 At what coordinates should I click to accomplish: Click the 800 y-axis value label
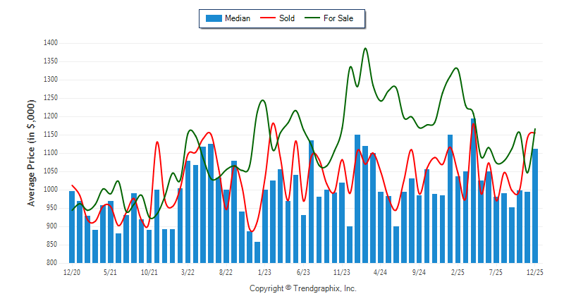[51, 263]
